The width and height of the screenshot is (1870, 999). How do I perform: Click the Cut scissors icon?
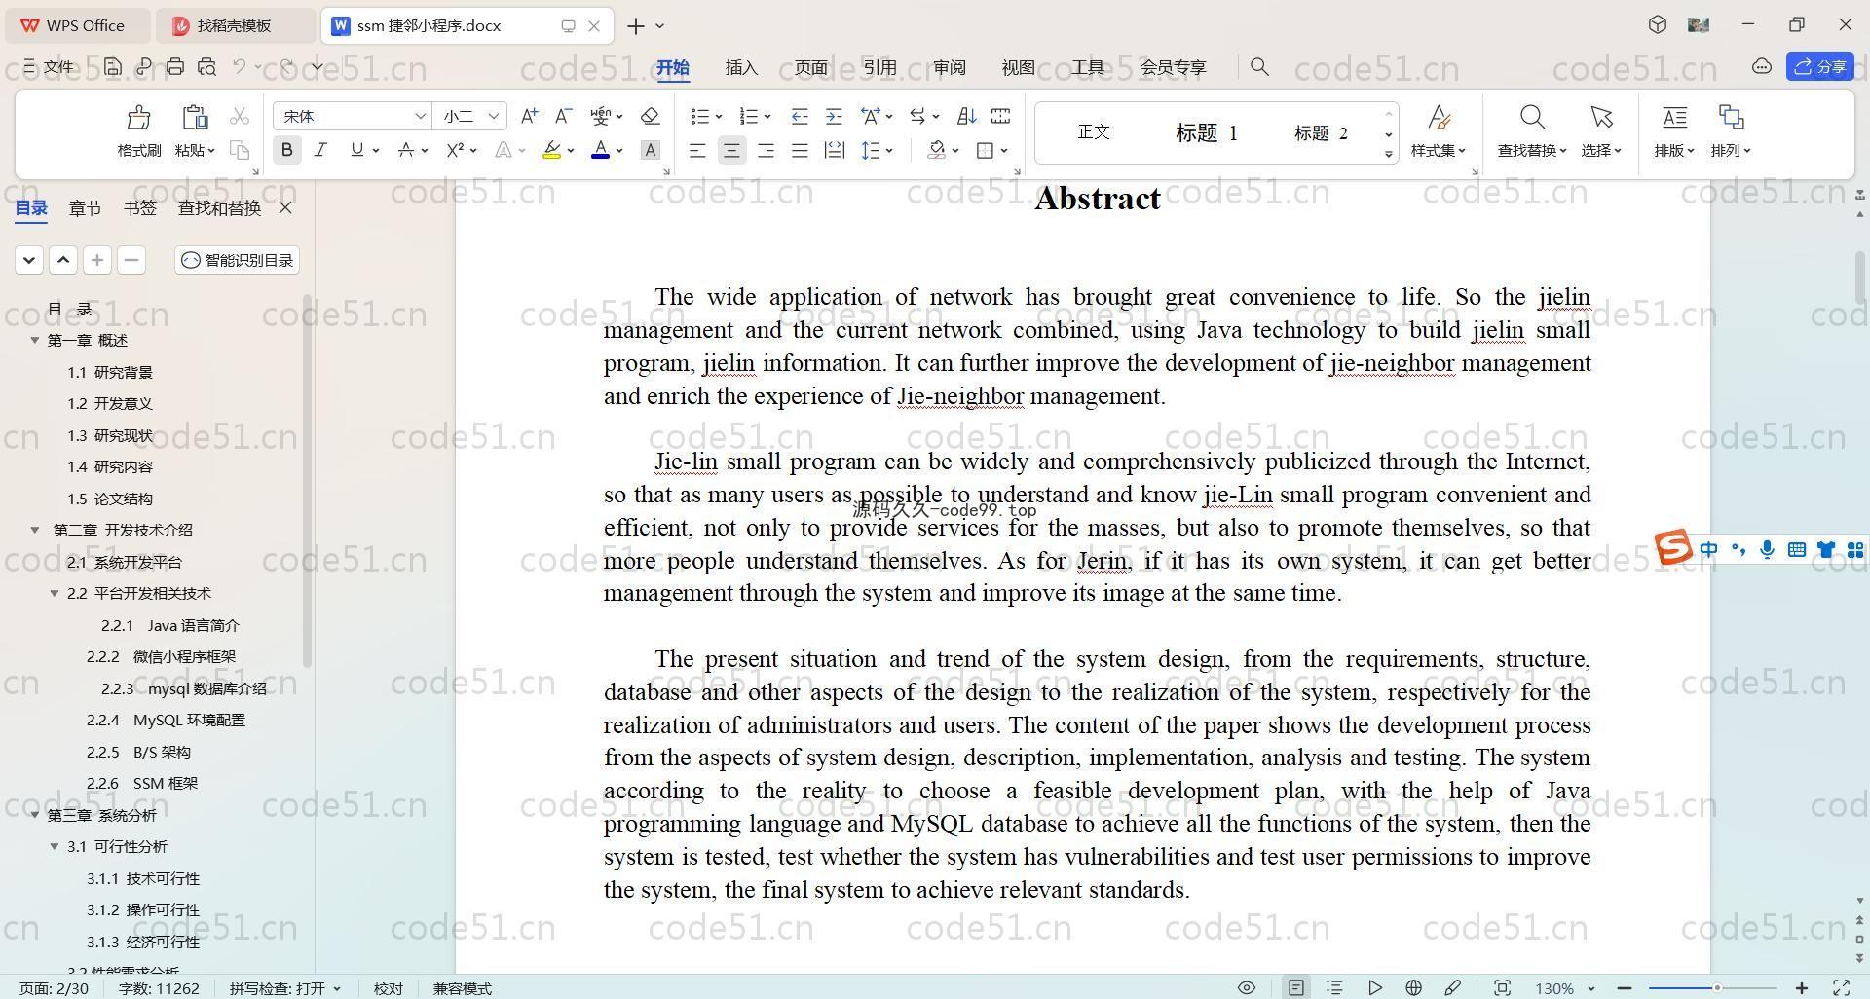pyautogui.click(x=239, y=117)
